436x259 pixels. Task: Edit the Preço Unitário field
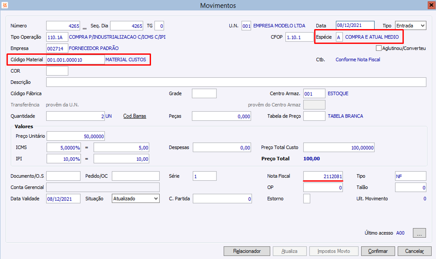point(76,136)
